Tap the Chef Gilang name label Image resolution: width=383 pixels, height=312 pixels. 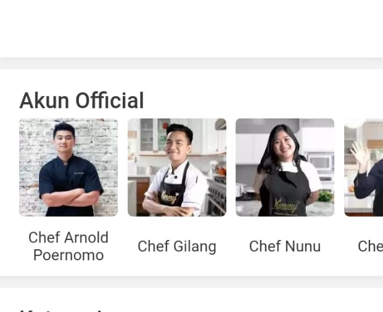[x=177, y=246]
